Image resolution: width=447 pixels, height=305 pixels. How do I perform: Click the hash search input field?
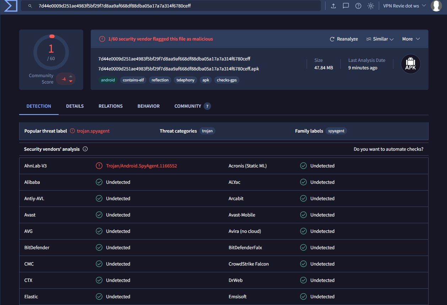point(171,6)
